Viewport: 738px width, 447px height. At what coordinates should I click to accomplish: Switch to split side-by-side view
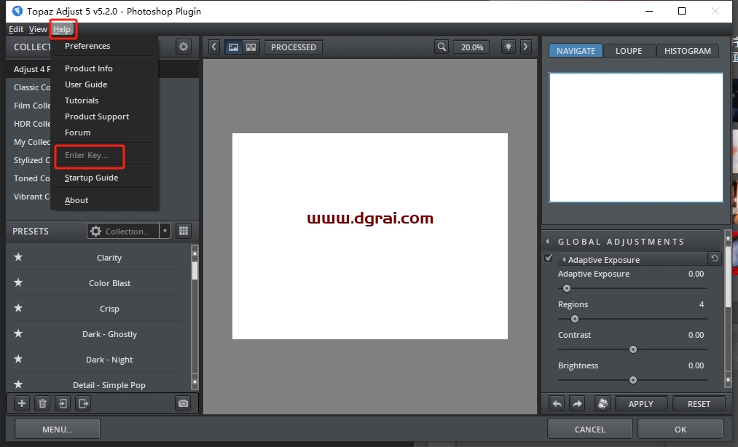[251, 47]
